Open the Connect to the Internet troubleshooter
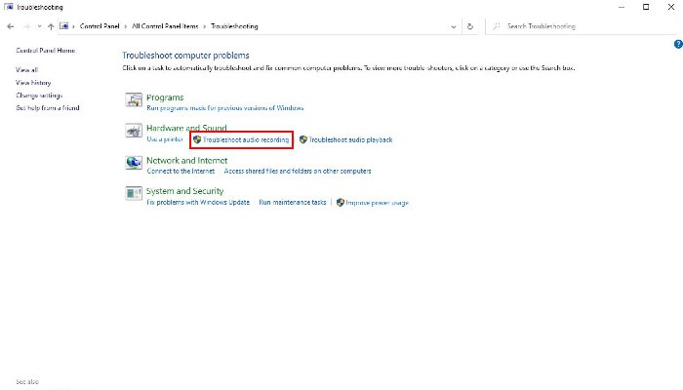Viewport: 683px width, 390px height. pos(180,171)
